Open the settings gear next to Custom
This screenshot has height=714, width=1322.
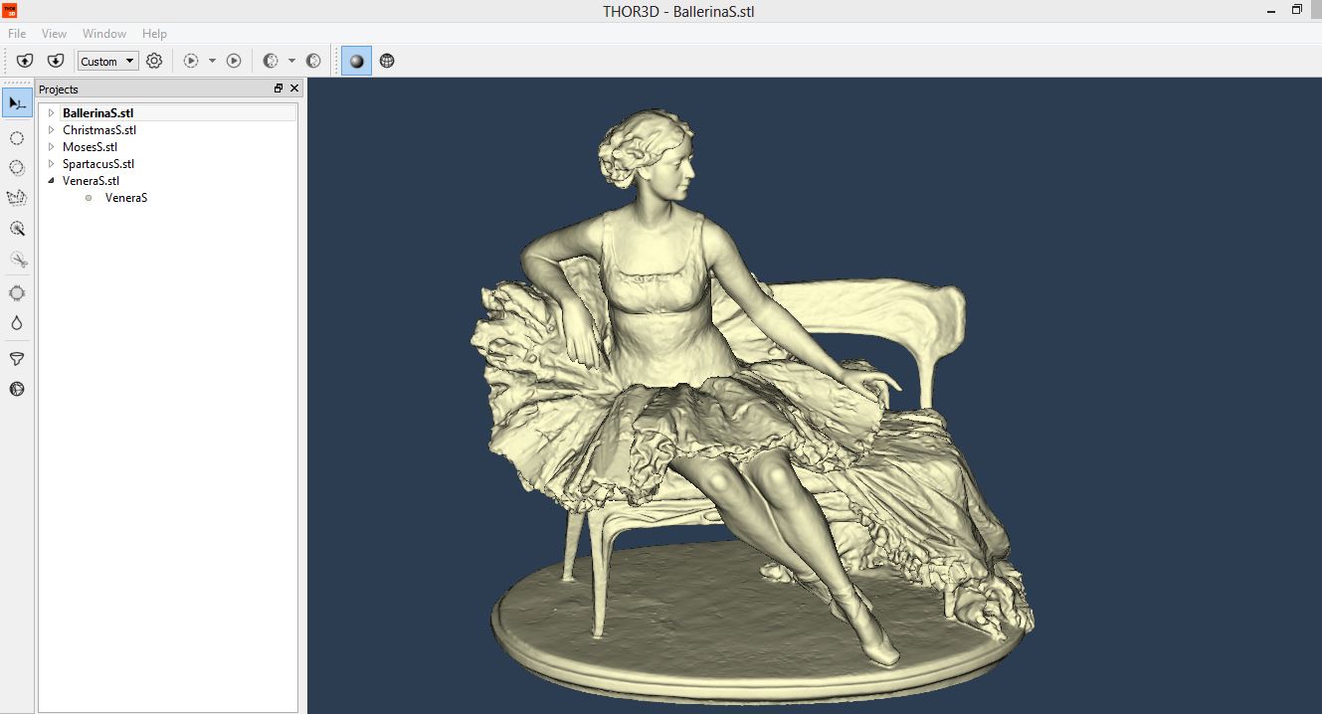click(154, 61)
